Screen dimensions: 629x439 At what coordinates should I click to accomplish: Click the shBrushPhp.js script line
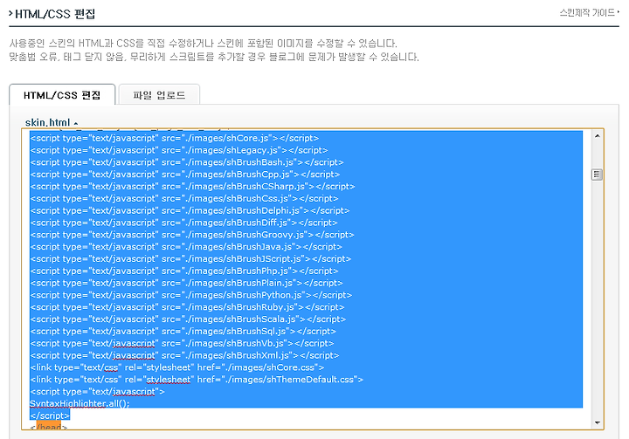tap(184, 271)
